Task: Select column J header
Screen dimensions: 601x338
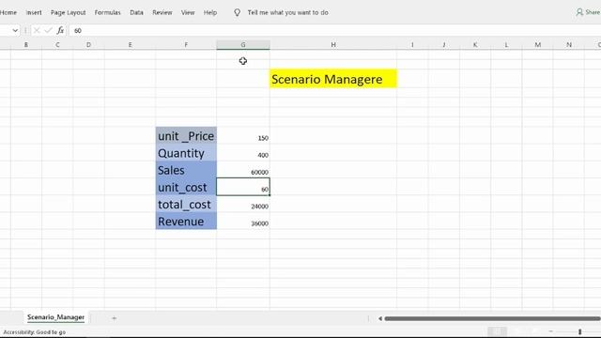Action: pyautogui.click(x=444, y=45)
